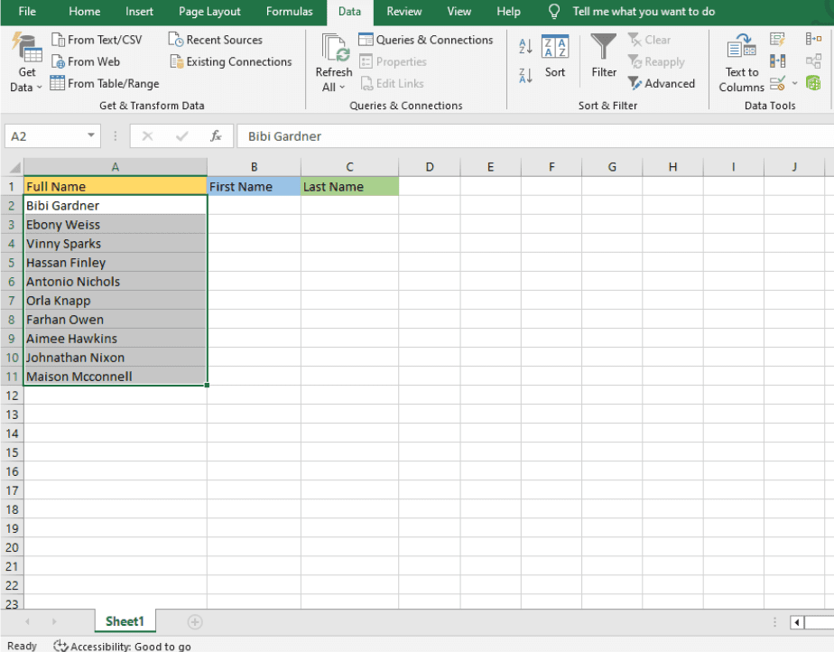
Task: Open the Sort dialog
Action: pyautogui.click(x=554, y=54)
